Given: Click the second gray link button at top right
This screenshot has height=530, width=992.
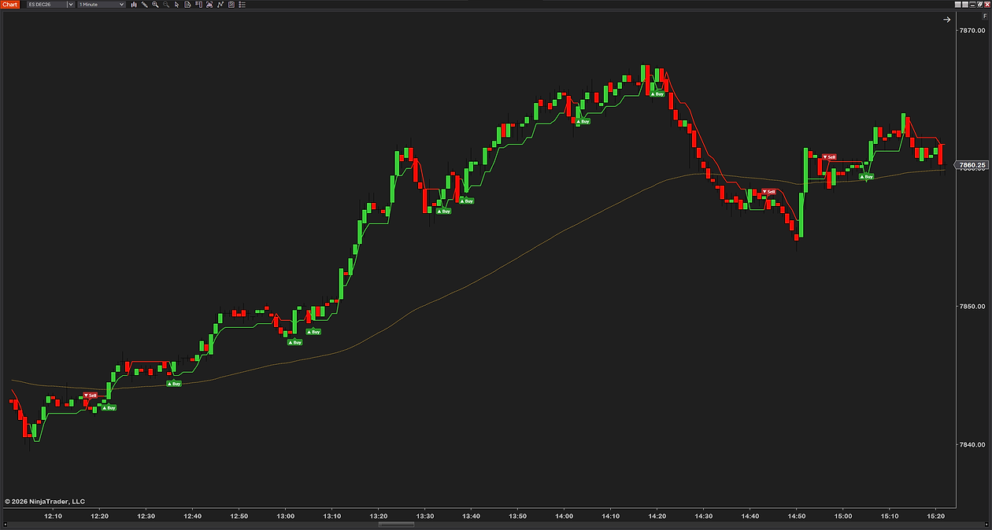Looking at the screenshot, I should (x=965, y=5).
